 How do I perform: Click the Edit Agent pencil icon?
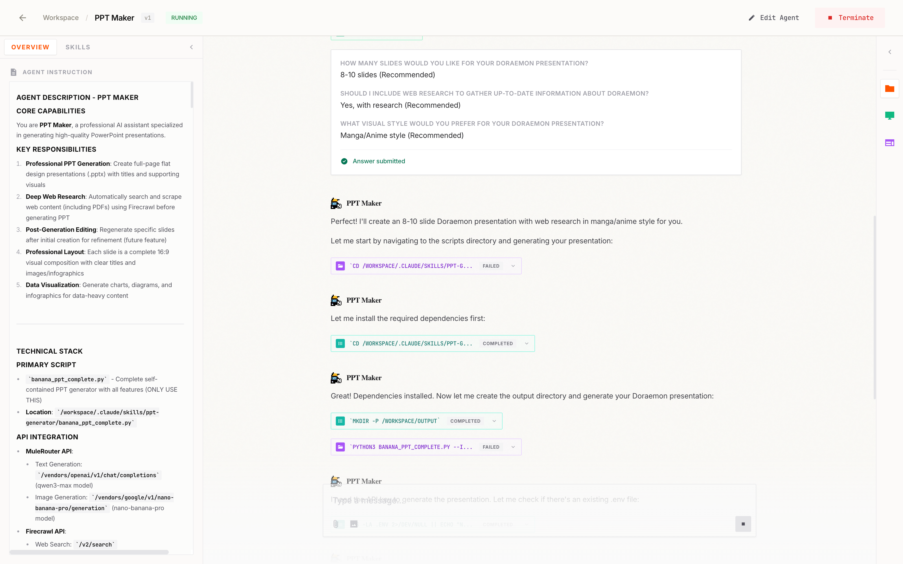tap(752, 18)
